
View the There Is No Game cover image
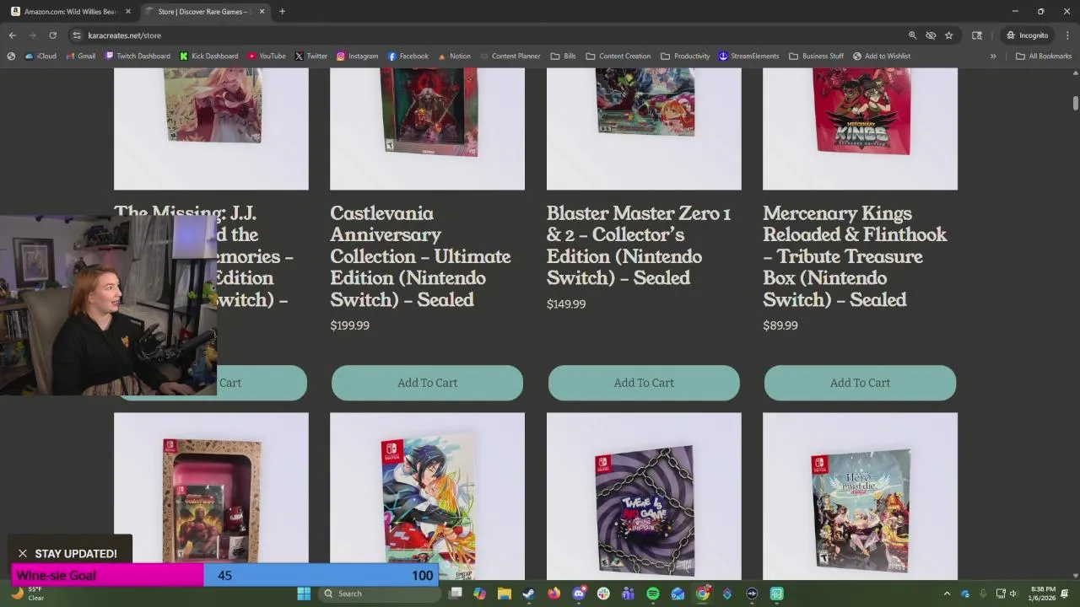[x=644, y=496]
